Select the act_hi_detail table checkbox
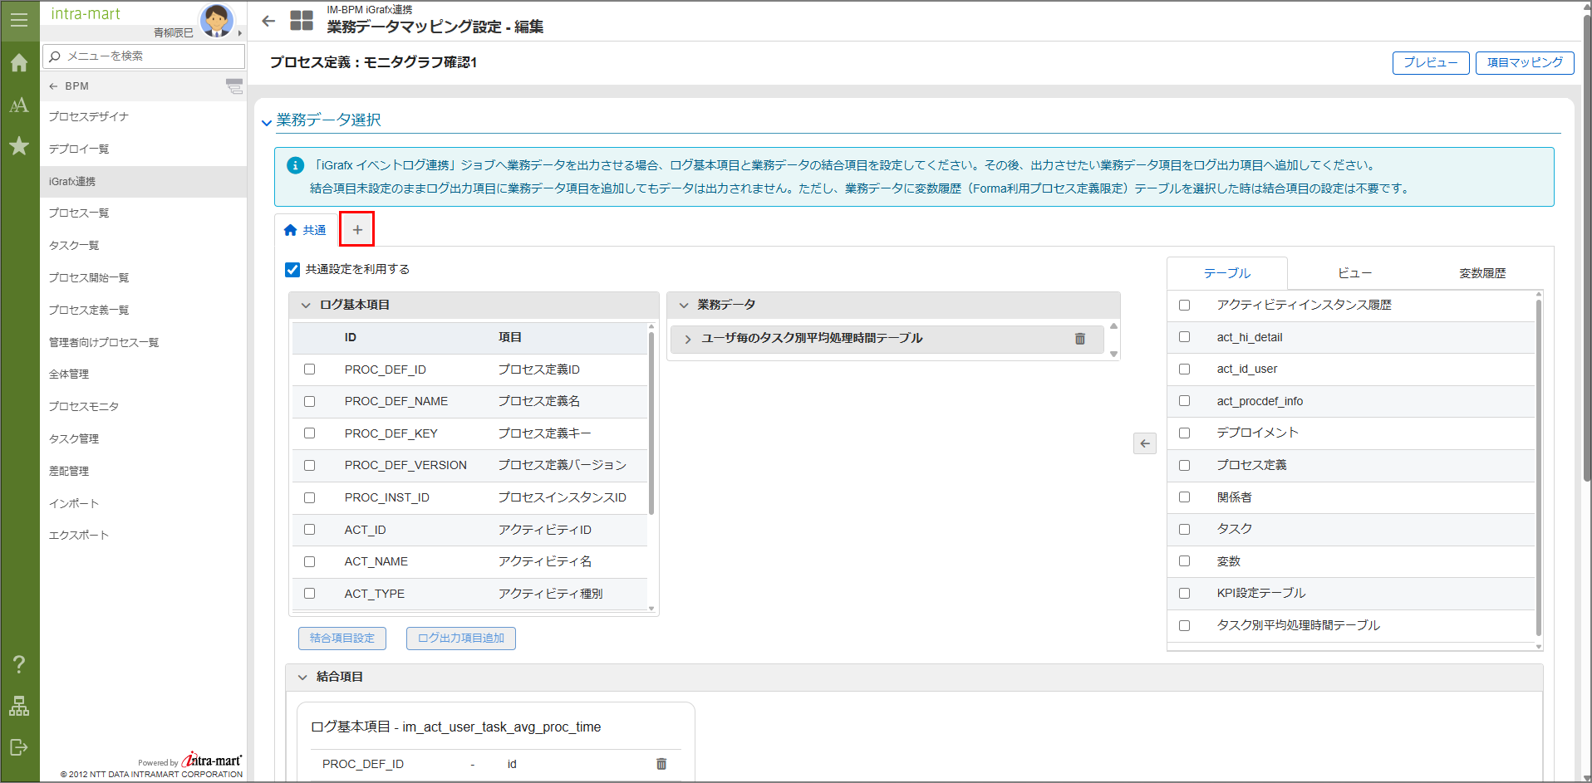Image resolution: width=1592 pixels, height=783 pixels. pyautogui.click(x=1184, y=337)
